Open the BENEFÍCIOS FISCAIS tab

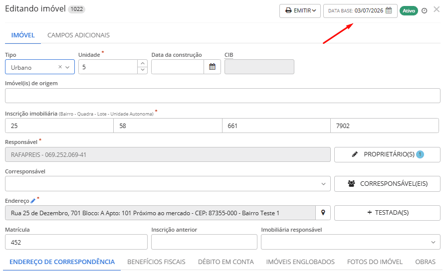coord(156,262)
